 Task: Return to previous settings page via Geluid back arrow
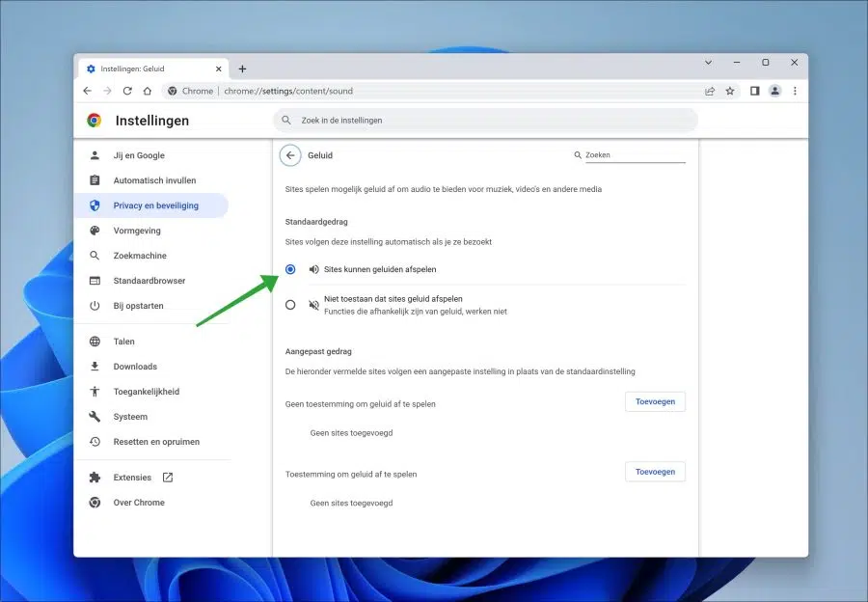(x=290, y=155)
